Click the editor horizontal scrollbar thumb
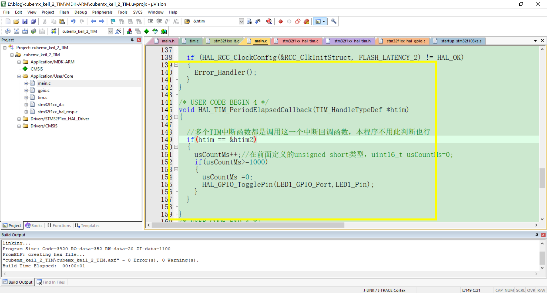 pyautogui.click(x=248, y=225)
